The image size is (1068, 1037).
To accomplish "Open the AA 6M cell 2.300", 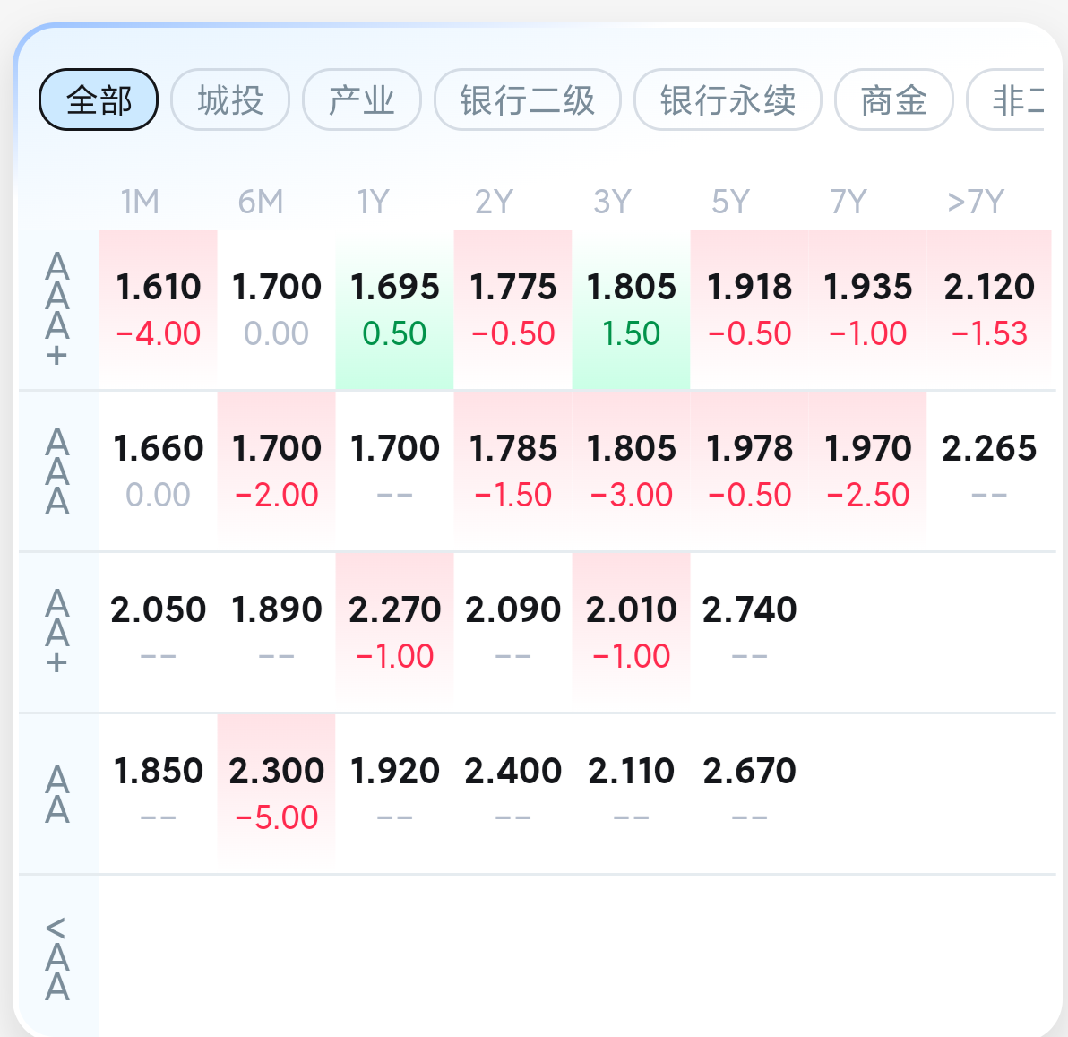I will pos(277,794).
